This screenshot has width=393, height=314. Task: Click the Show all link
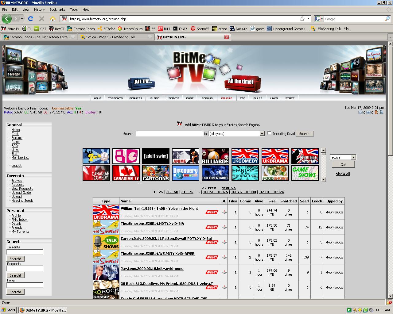(343, 174)
